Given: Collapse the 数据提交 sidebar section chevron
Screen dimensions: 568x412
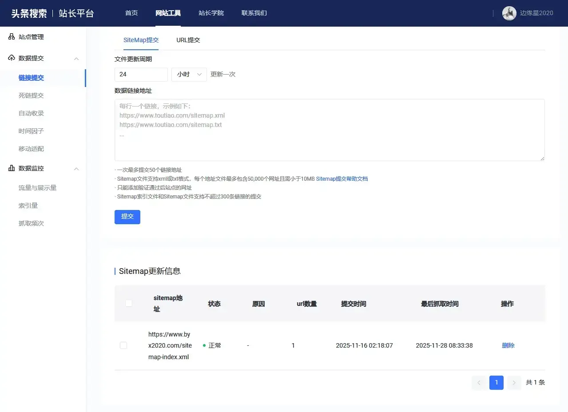Looking at the screenshot, I should point(76,59).
